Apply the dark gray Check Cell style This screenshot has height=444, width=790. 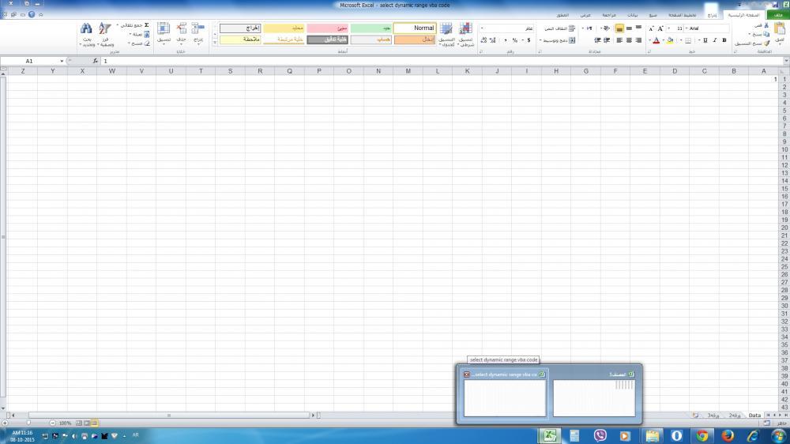(328, 40)
